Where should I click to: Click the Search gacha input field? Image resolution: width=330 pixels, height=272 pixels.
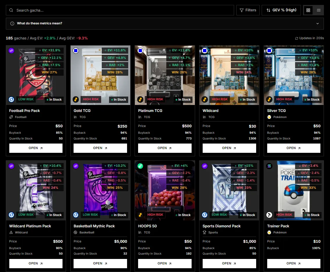click(120, 10)
